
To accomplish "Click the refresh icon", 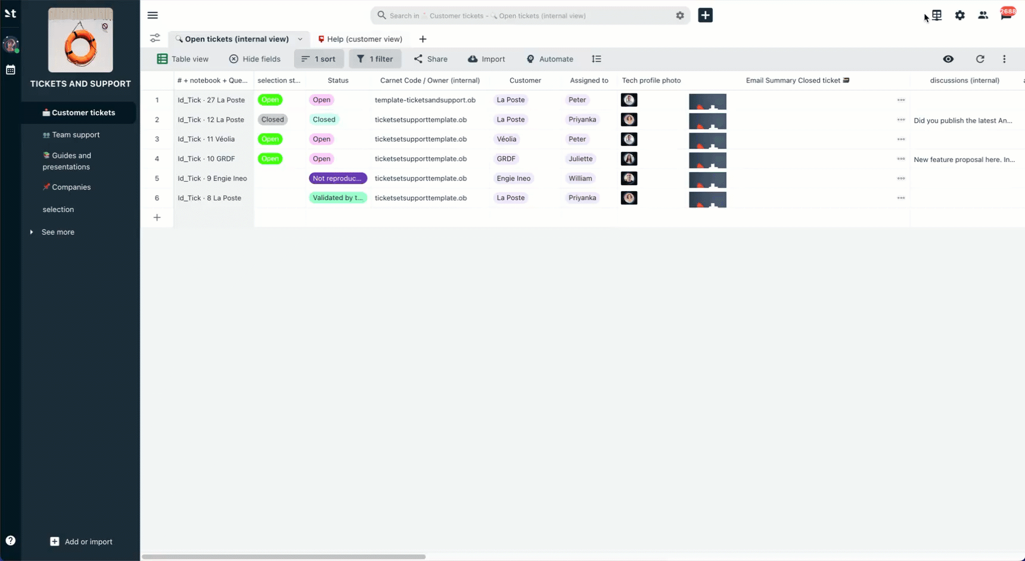I will coord(980,59).
